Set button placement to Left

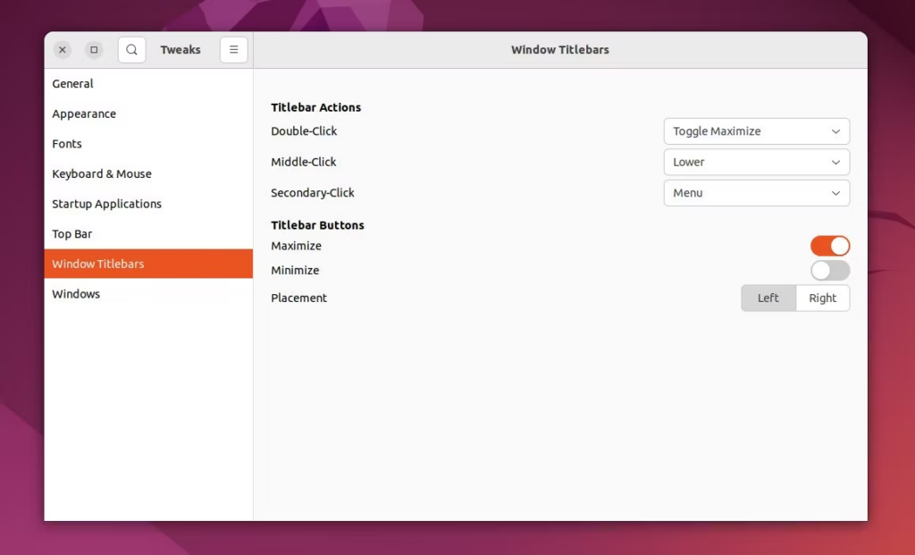coord(768,299)
